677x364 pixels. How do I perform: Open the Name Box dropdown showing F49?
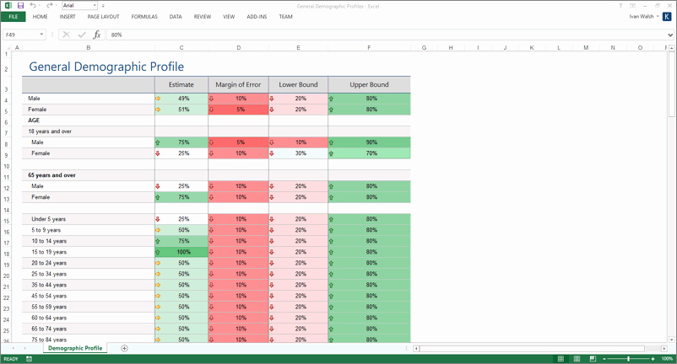[41, 35]
